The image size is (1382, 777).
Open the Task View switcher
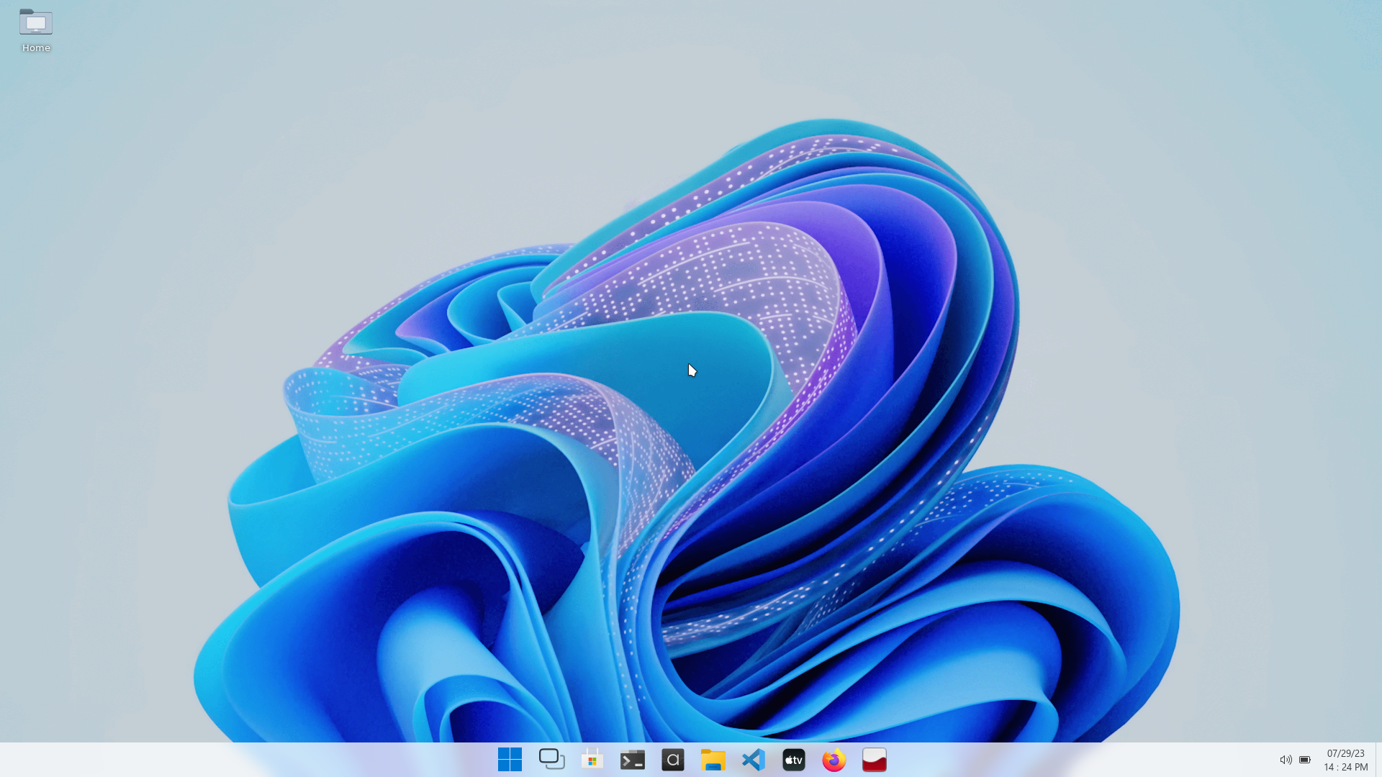pos(551,760)
